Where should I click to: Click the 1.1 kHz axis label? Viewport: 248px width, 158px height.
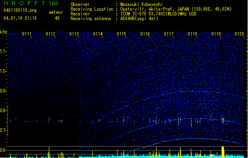tap(3, 51)
